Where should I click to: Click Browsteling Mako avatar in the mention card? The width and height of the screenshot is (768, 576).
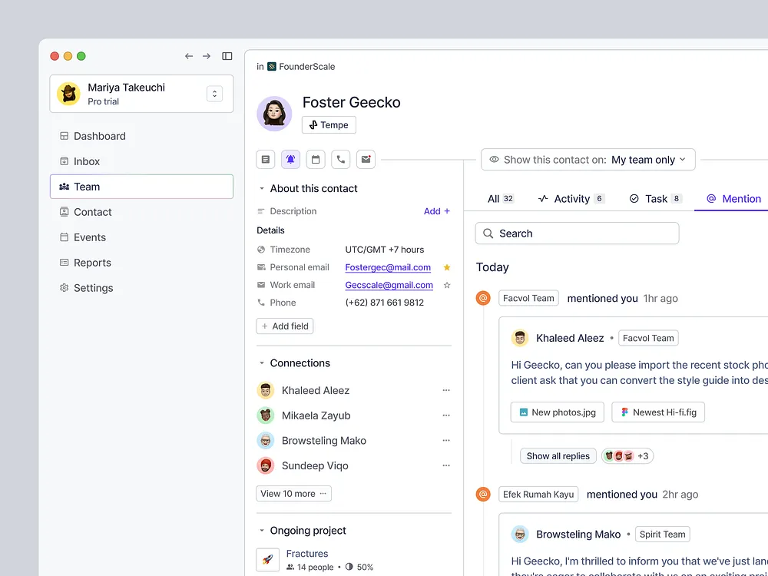tap(520, 534)
